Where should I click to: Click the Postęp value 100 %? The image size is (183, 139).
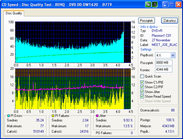click(170, 120)
